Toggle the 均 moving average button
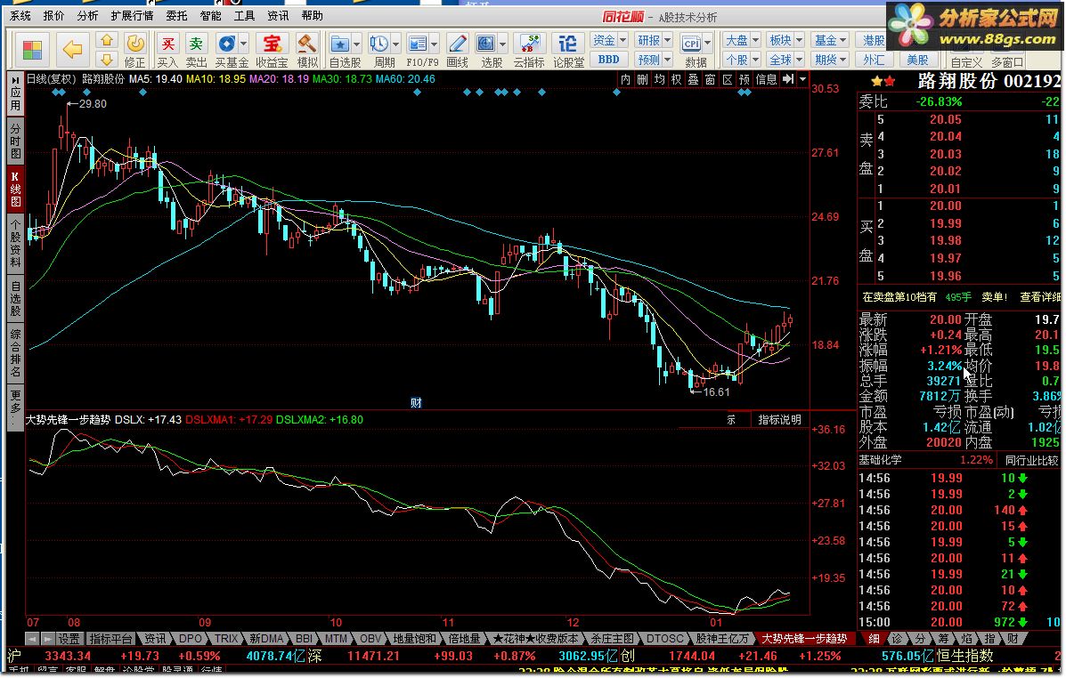 (659, 80)
